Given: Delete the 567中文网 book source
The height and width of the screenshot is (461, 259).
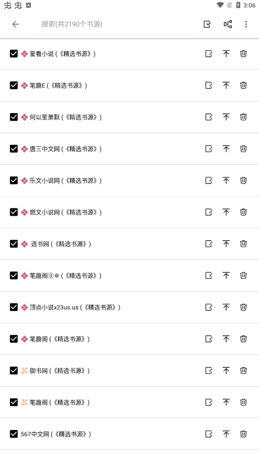Looking at the screenshot, I should [243, 434].
